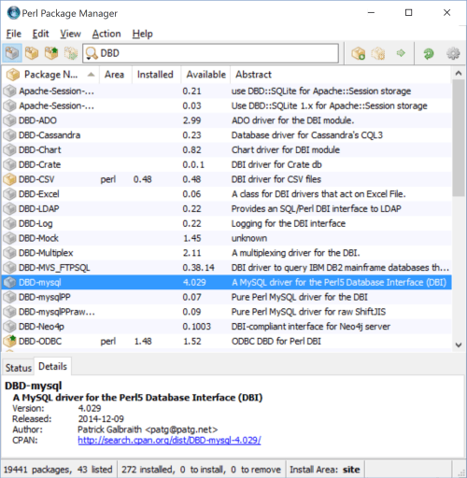Click installed version 1.48 of DBD-ODBC
Screen dimensions: 467x478
pyautogui.click(x=143, y=341)
